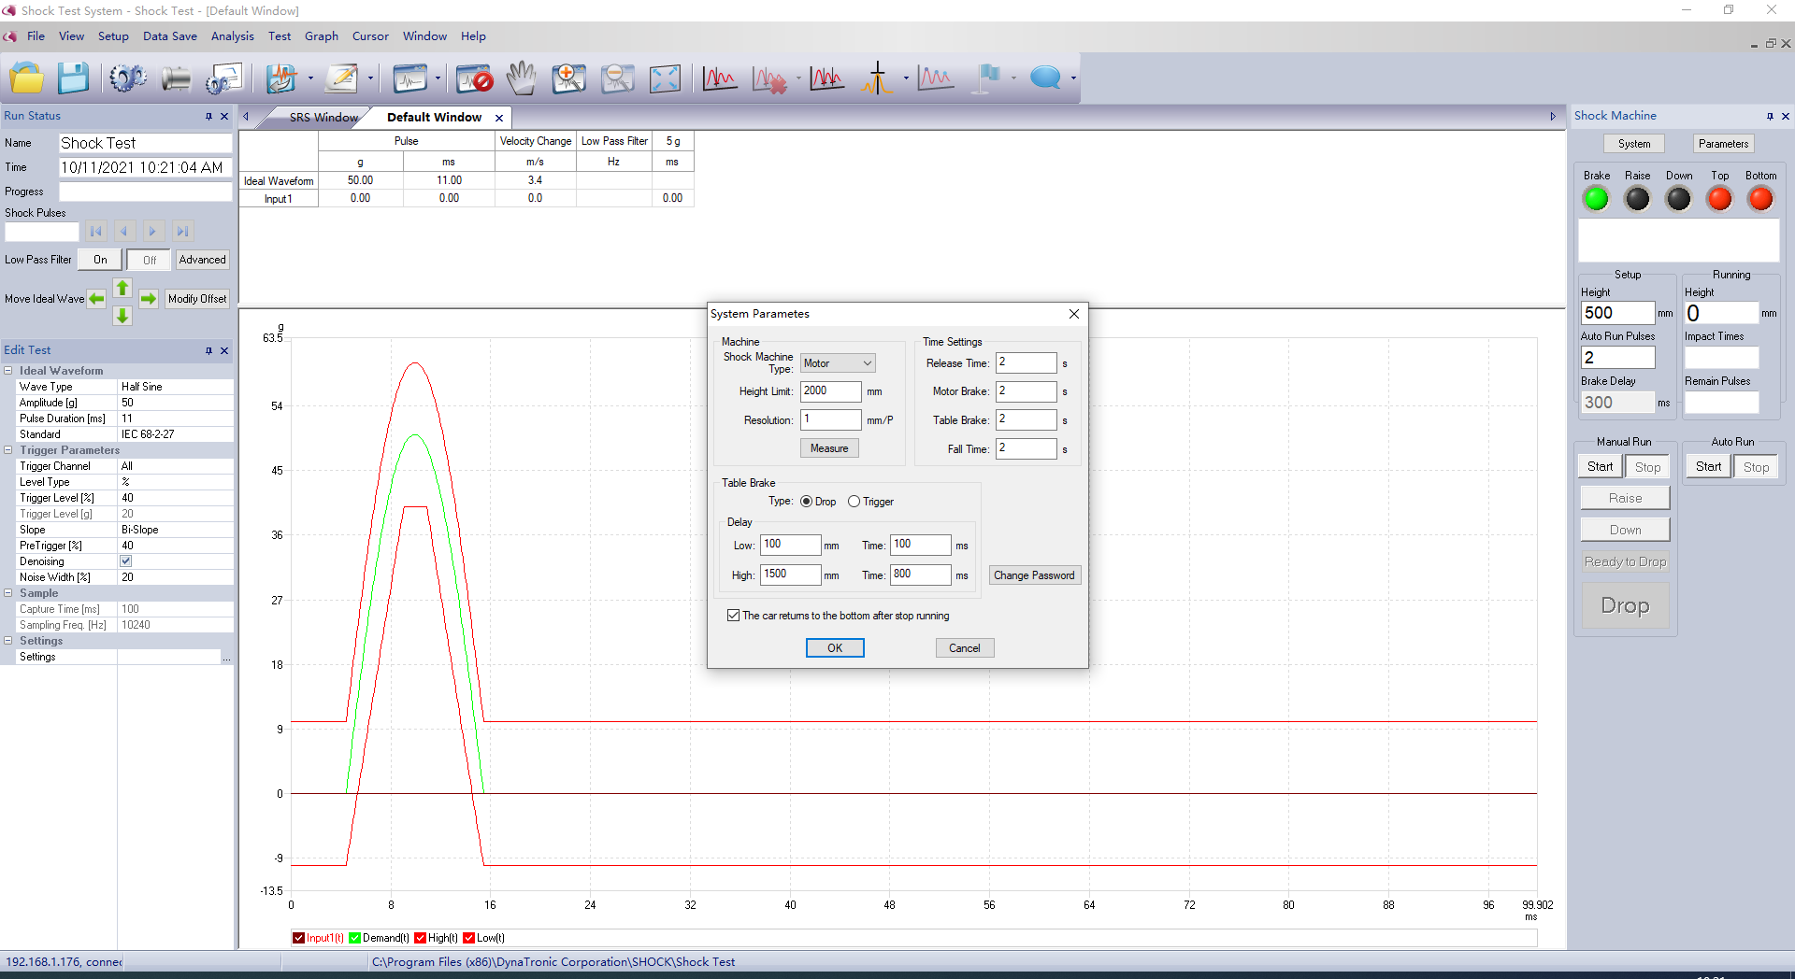Select the Trigger table brake type
1795x979 pixels.
pyautogui.click(x=854, y=502)
